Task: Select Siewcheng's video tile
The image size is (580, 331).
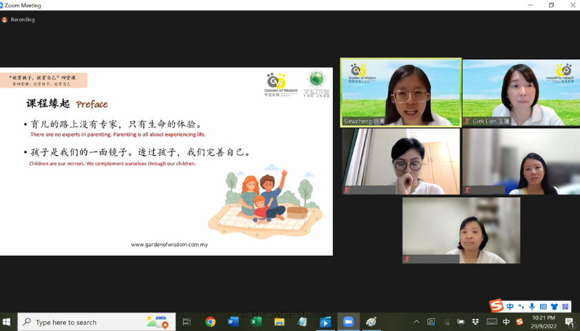Action: click(400, 92)
